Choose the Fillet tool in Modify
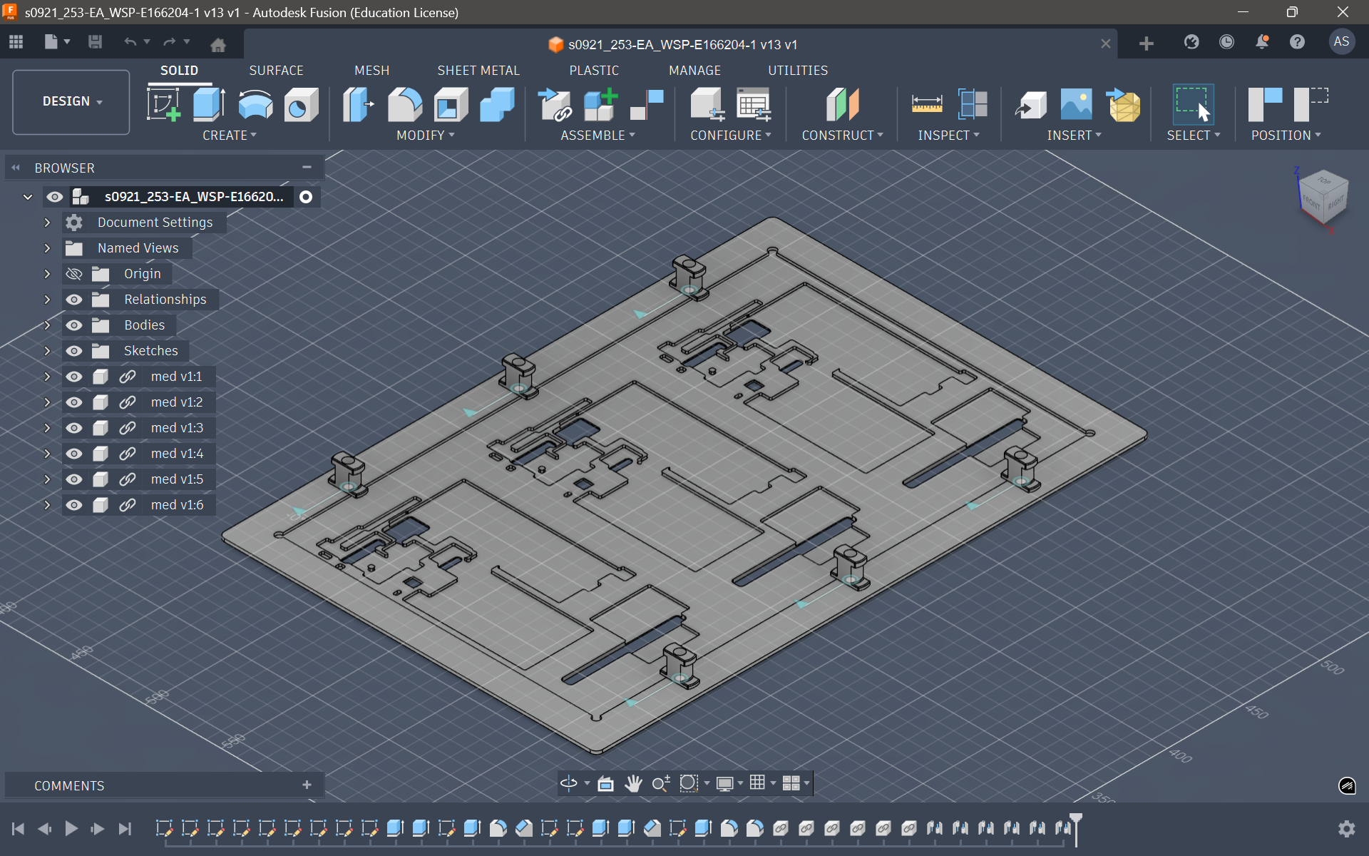This screenshot has height=856, width=1369. click(x=404, y=104)
